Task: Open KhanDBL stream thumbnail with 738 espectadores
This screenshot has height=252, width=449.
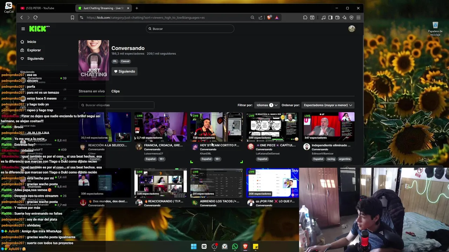Action: coord(216,127)
